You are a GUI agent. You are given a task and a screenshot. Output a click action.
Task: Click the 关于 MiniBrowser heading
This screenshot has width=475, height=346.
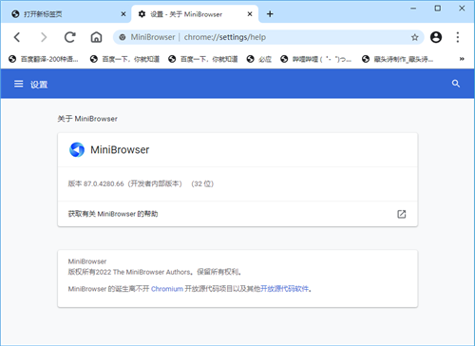(87, 119)
